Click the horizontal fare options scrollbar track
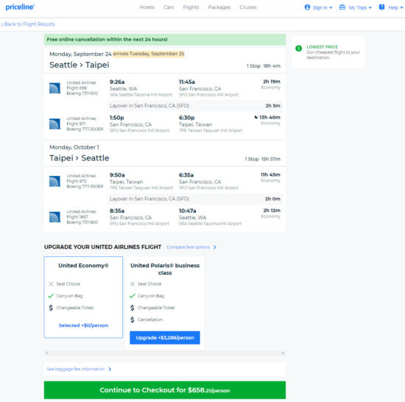This screenshot has width=405, height=402. (x=165, y=353)
